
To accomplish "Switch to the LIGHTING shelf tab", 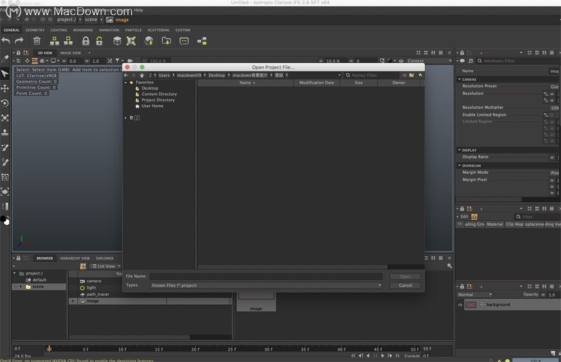I will (x=59, y=30).
